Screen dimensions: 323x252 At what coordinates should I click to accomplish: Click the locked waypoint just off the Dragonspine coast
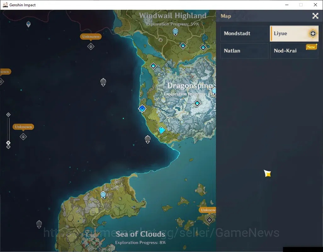click(x=148, y=139)
